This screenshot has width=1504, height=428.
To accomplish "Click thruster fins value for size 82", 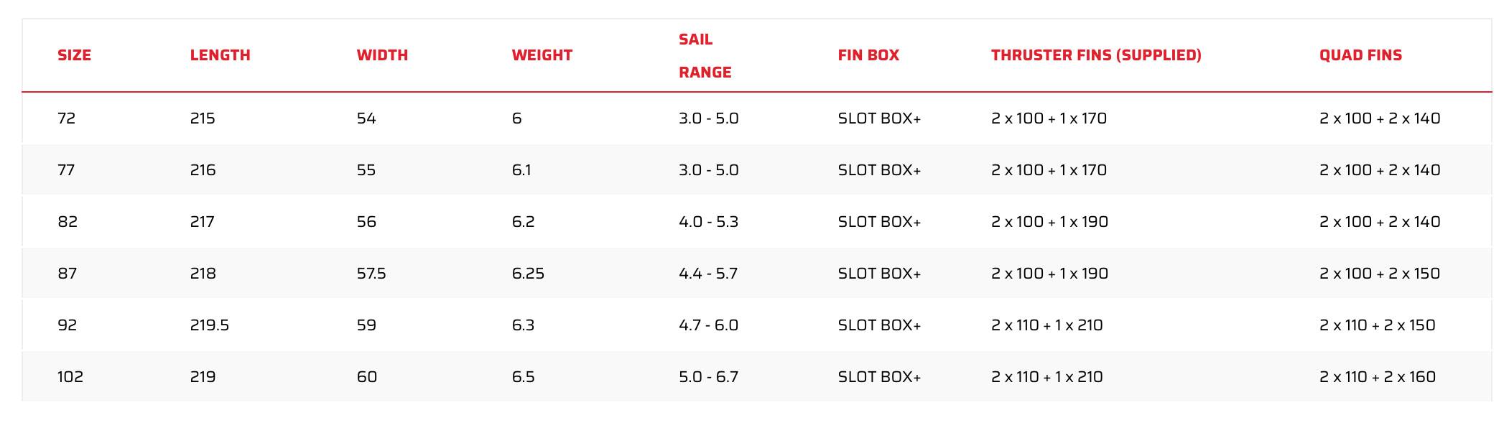I will pos(1049,222).
